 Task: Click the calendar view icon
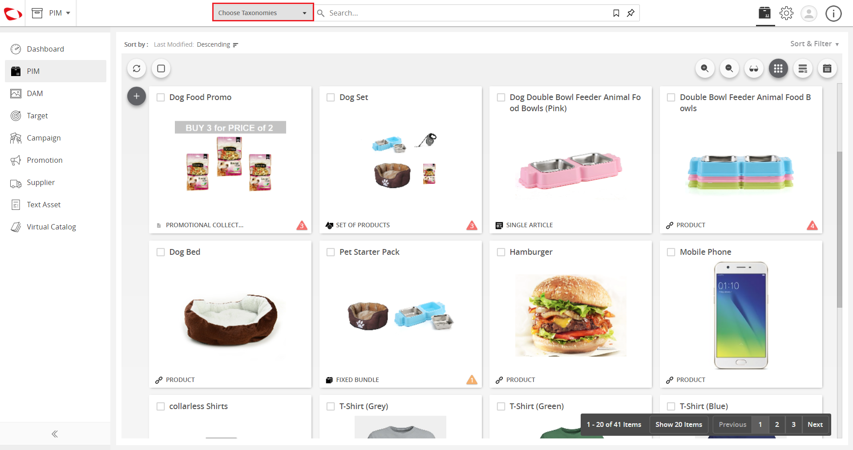(827, 68)
